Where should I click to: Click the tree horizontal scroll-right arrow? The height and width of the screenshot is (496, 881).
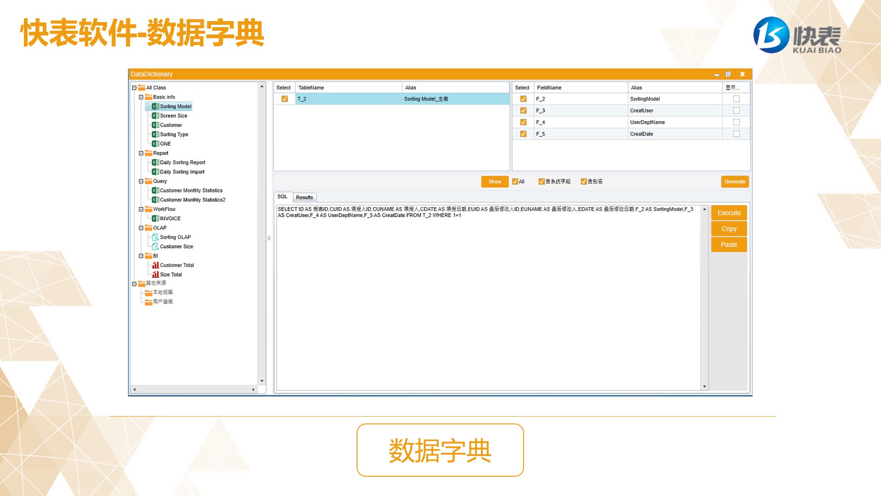click(253, 389)
